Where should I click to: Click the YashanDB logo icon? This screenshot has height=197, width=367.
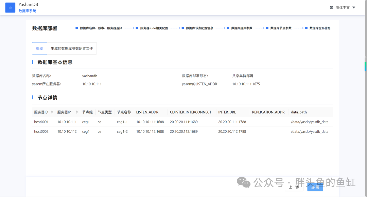pos(10,7)
